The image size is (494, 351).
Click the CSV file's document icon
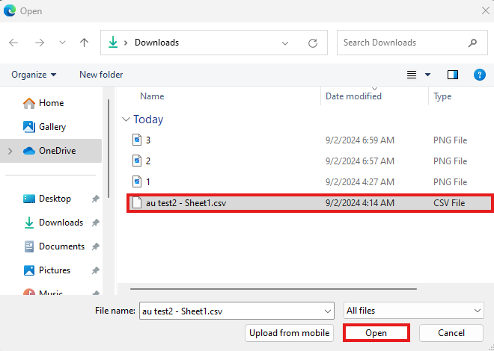click(137, 202)
